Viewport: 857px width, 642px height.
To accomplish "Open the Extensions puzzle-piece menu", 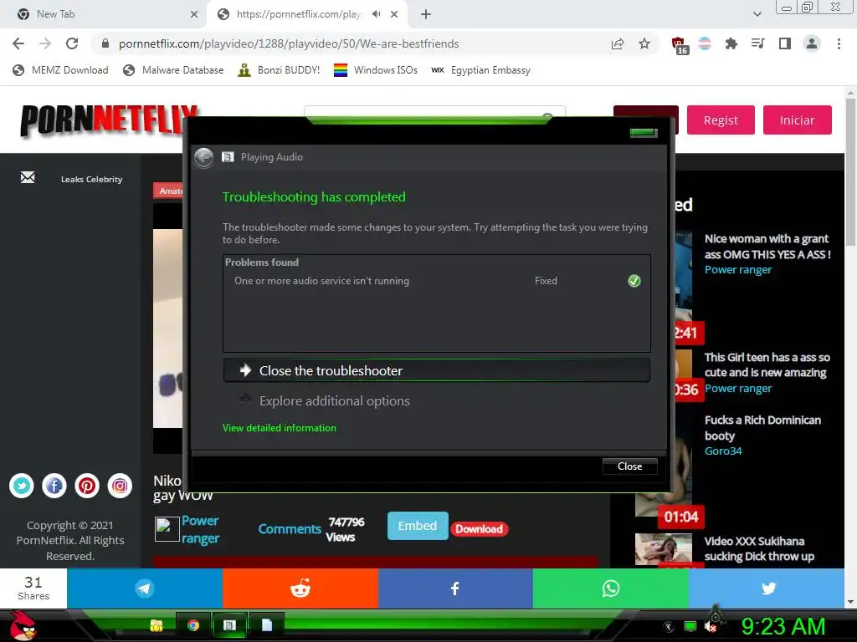I will [731, 43].
